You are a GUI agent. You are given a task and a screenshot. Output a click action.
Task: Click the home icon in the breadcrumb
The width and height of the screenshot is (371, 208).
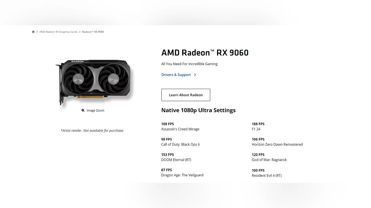pos(33,32)
